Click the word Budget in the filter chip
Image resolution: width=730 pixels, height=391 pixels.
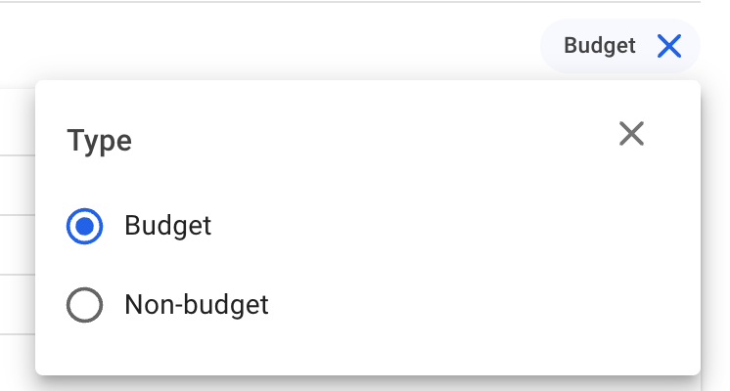599,46
